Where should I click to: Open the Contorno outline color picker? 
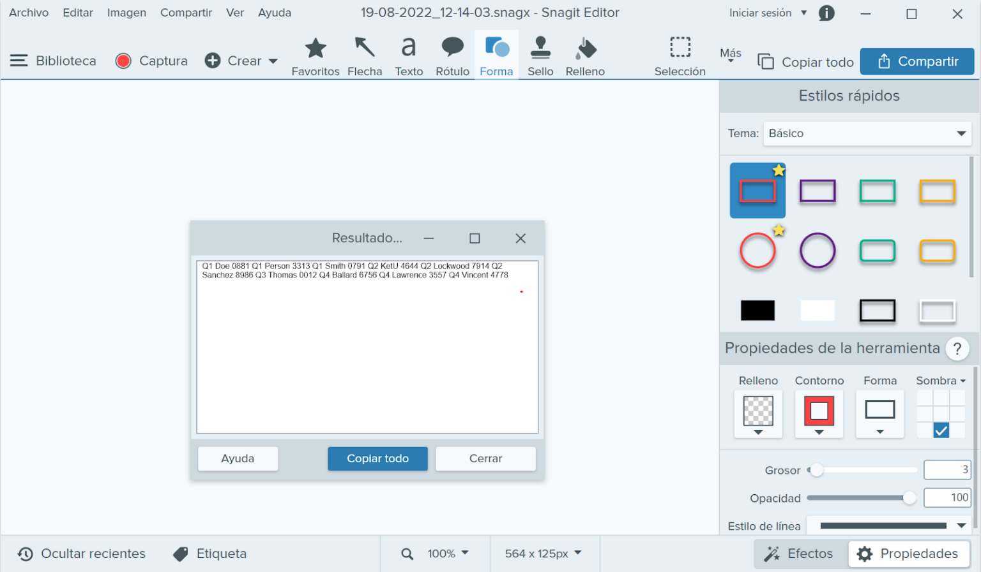tap(819, 414)
